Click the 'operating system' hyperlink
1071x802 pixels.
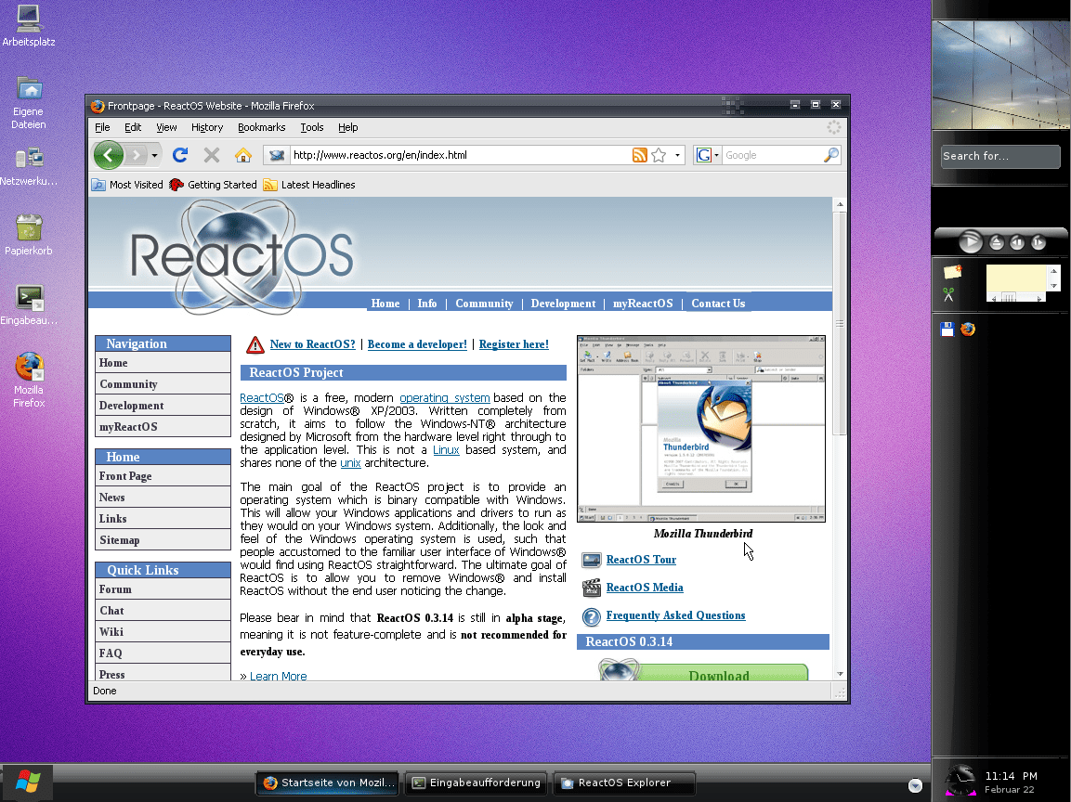(445, 397)
